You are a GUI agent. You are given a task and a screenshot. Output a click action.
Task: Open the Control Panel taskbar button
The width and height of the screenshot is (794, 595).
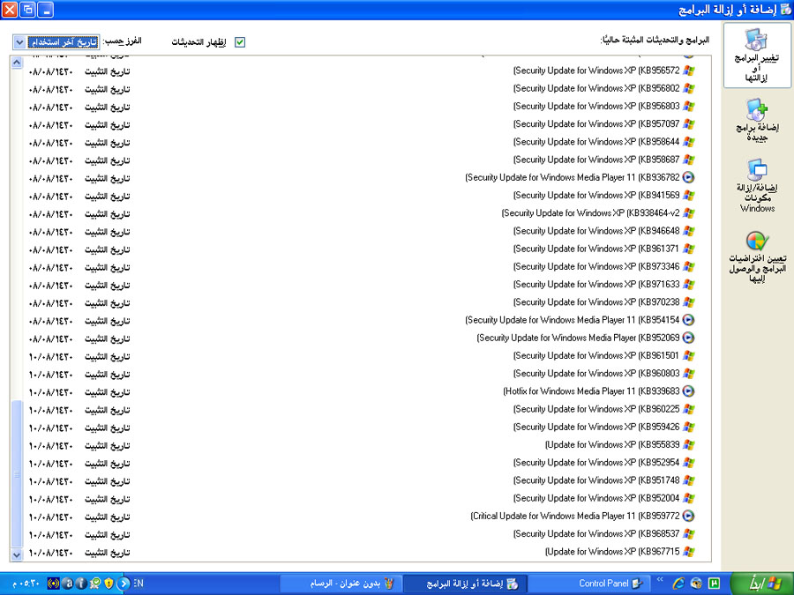click(x=588, y=584)
